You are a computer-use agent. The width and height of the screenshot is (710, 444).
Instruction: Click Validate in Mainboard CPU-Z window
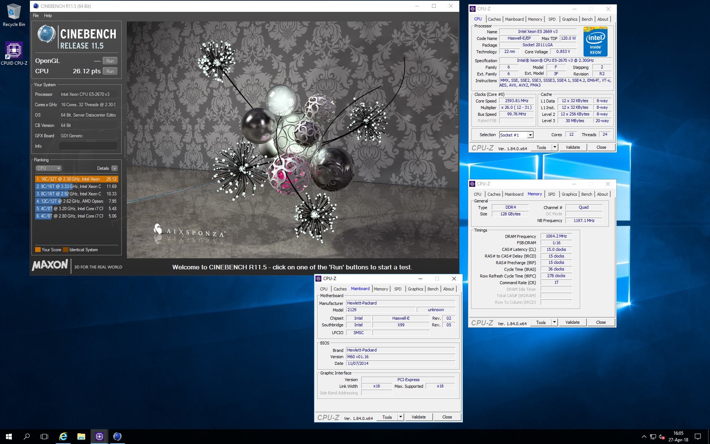[419, 417]
